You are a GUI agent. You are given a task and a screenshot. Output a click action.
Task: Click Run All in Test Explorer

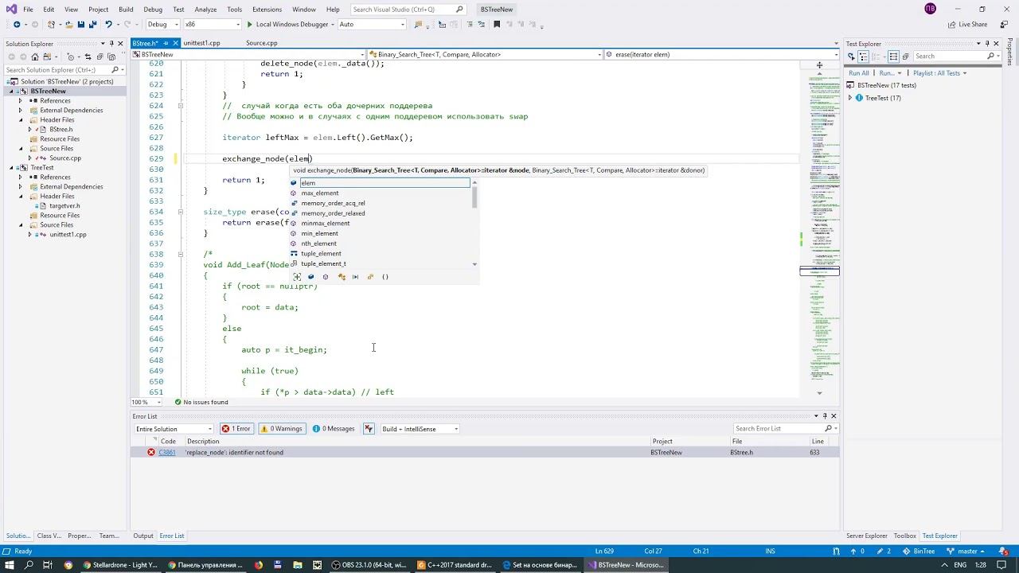tap(859, 73)
